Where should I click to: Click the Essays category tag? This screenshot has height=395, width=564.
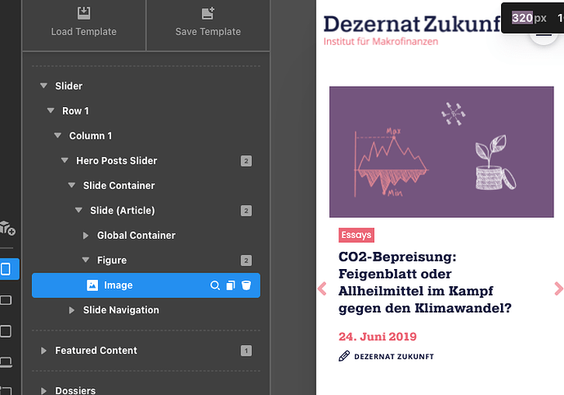click(x=356, y=235)
